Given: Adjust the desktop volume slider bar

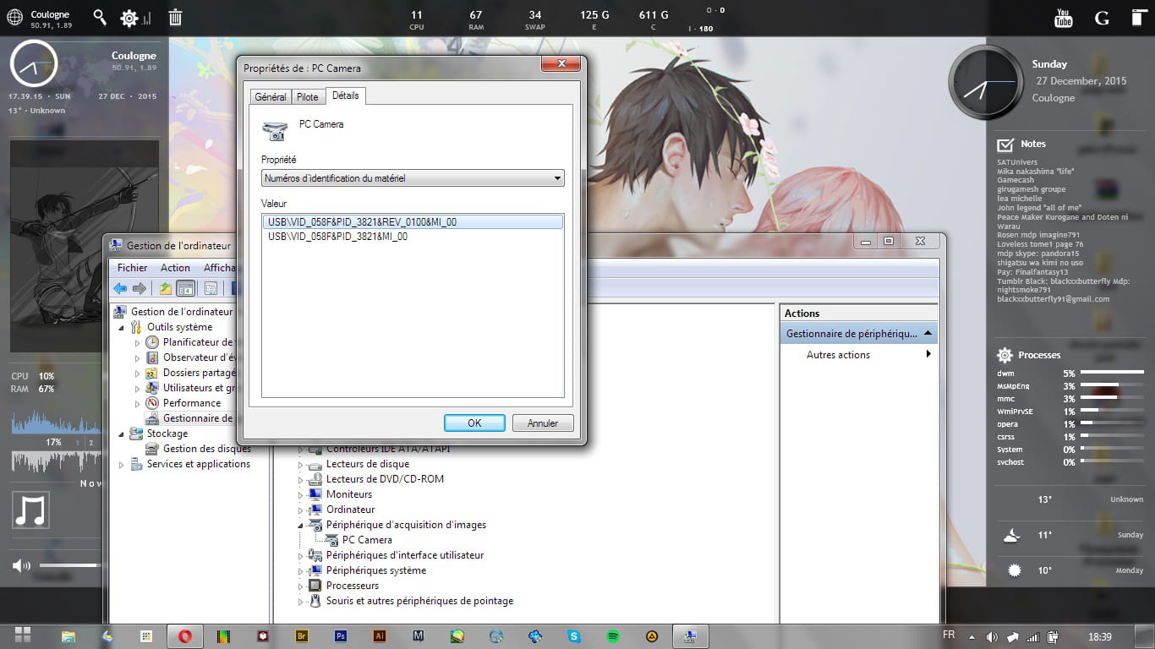Looking at the screenshot, I should coord(69,565).
